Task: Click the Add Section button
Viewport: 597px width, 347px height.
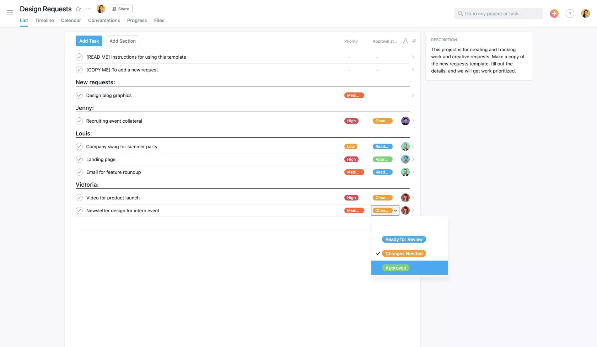Action: [122, 41]
